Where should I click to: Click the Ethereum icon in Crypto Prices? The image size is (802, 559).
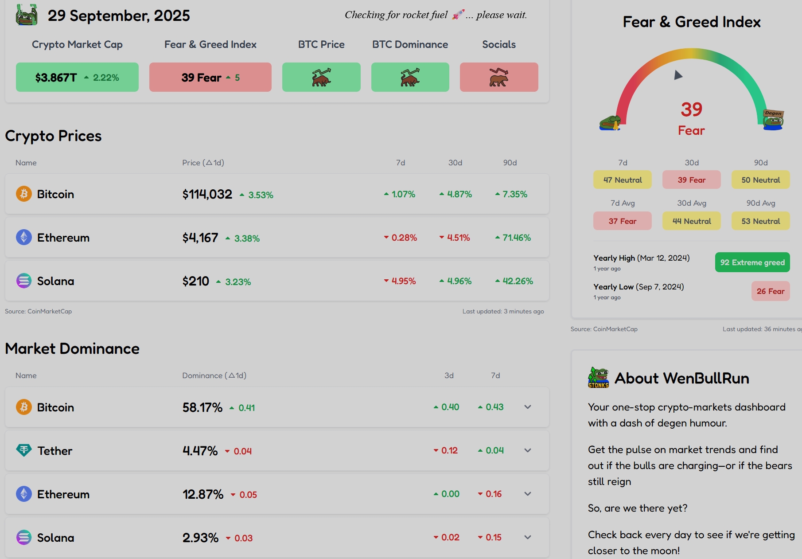pyautogui.click(x=24, y=237)
